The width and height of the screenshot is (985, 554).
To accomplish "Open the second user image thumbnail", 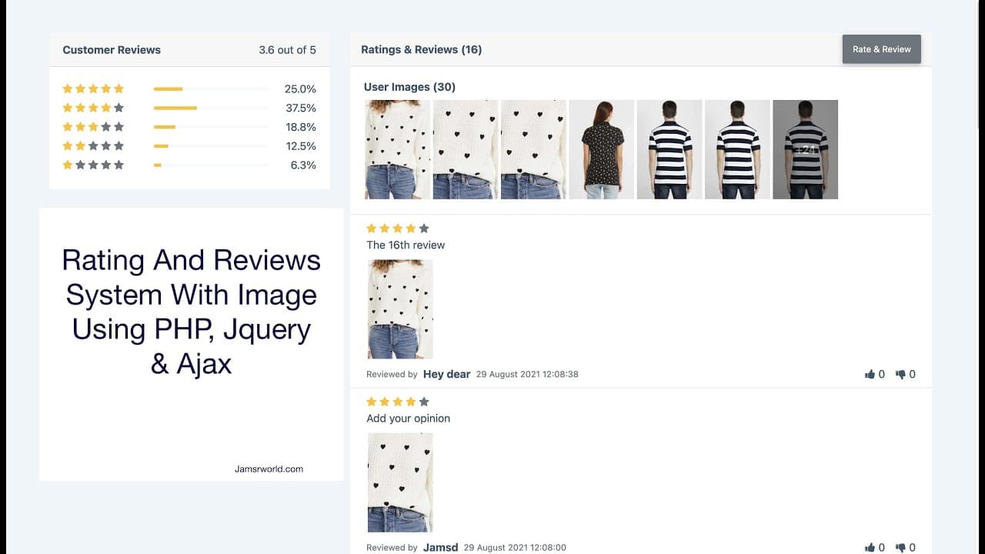I will point(466,149).
